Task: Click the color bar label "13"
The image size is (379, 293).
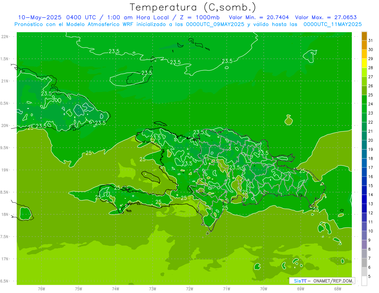Action: 371,204
